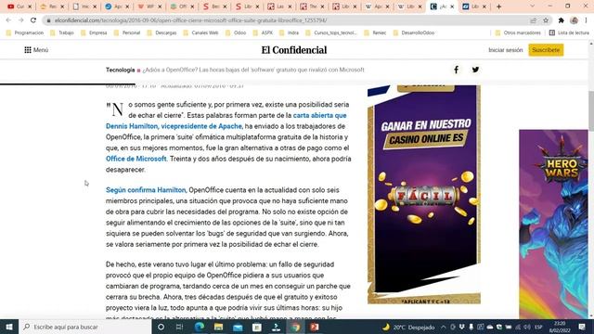Image resolution: width=594 pixels, height=334 pixels.
Task: Open the DesarrolloOdoo bookmarks folder
Action: click(414, 33)
